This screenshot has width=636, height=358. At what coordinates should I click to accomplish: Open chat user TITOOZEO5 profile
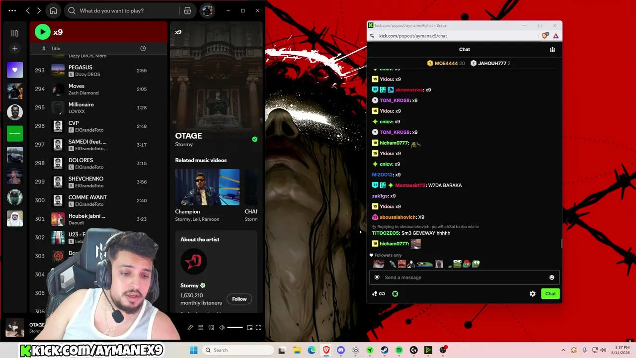[x=386, y=233]
